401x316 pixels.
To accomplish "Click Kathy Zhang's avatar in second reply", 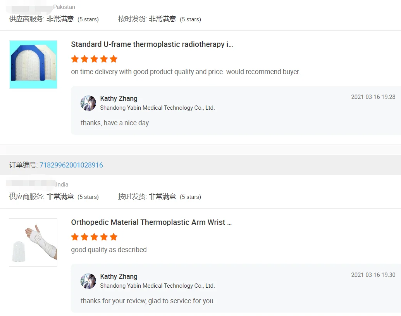I will (88, 281).
